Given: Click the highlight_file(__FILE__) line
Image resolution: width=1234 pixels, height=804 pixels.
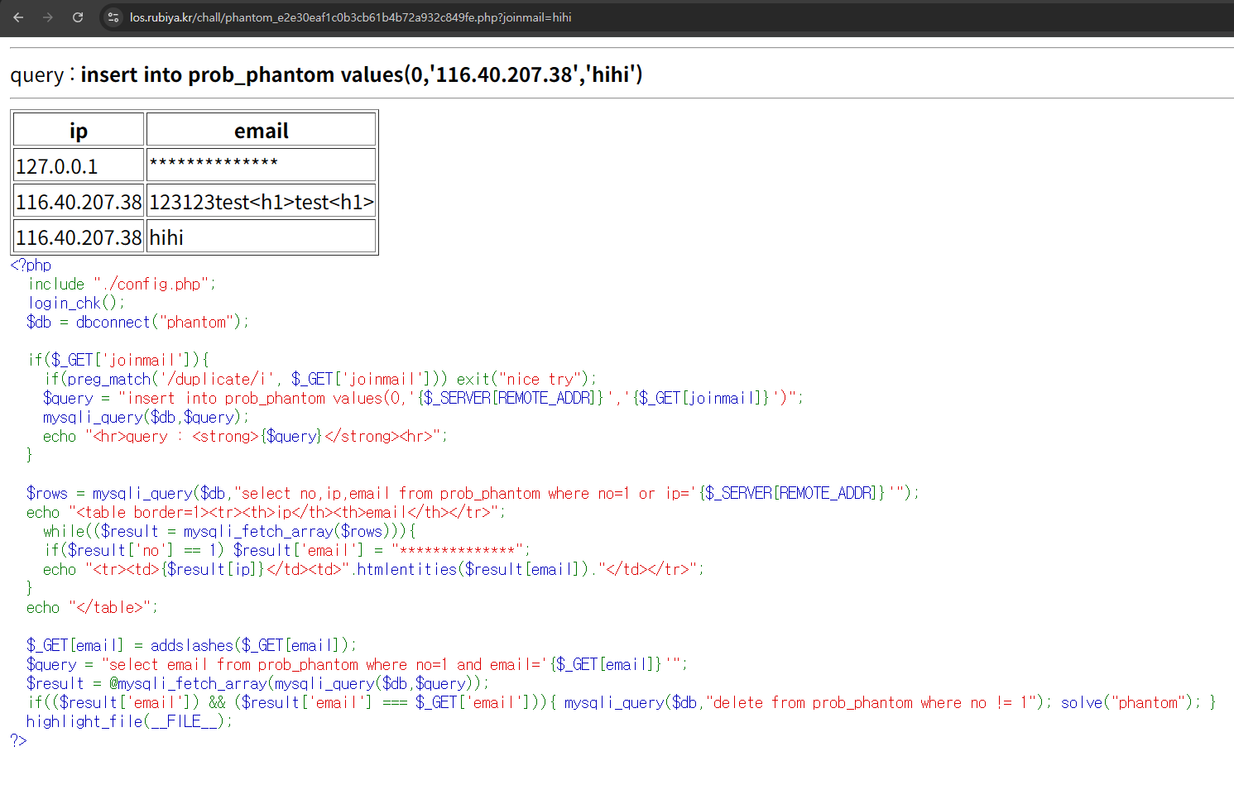Looking at the screenshot, I should tap(129, 721).
